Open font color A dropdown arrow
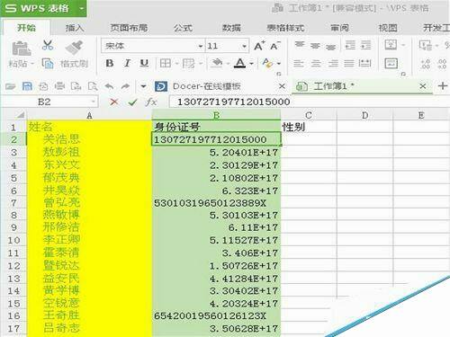Image resolution: width=450 pixels, height=337 pixels. click(x=251, y=64)
